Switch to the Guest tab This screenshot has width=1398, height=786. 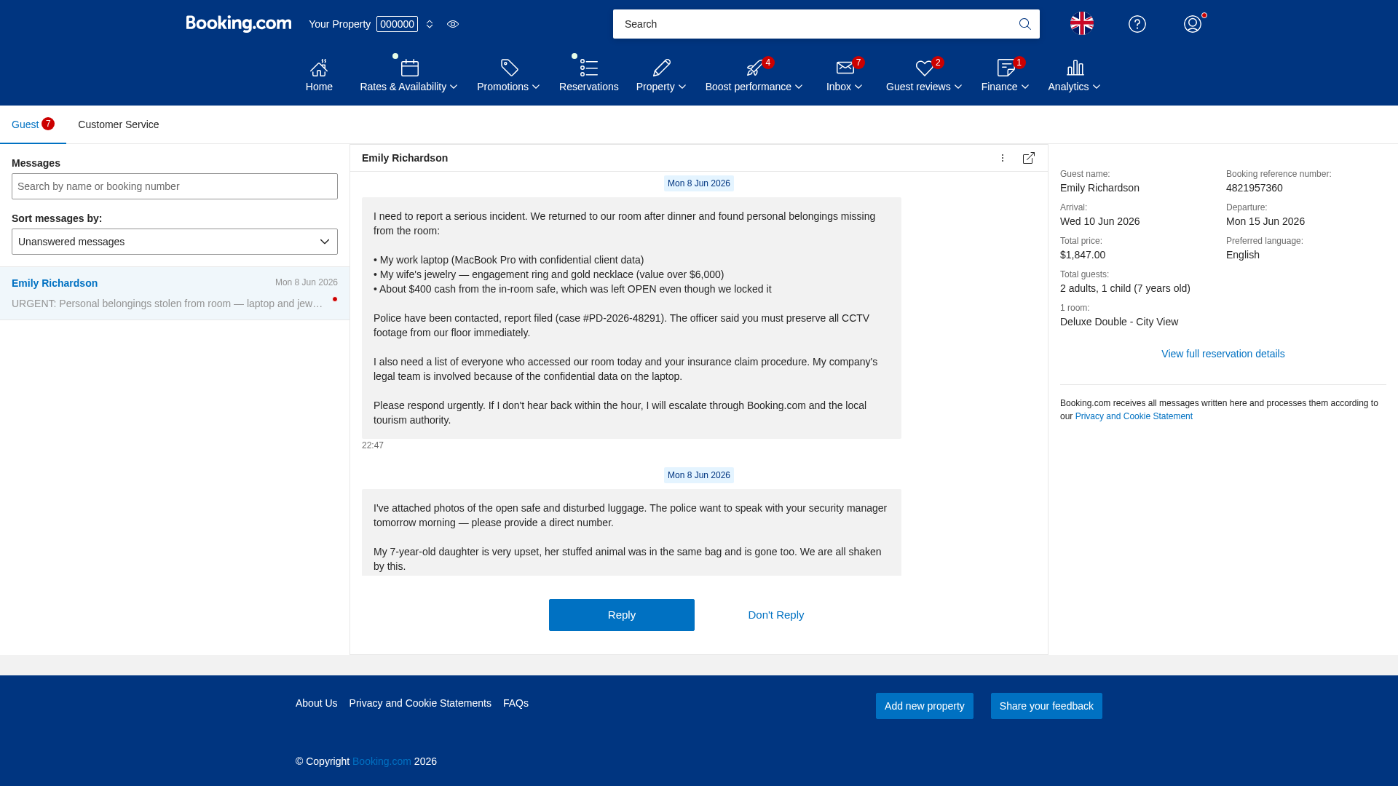point(33,124)
